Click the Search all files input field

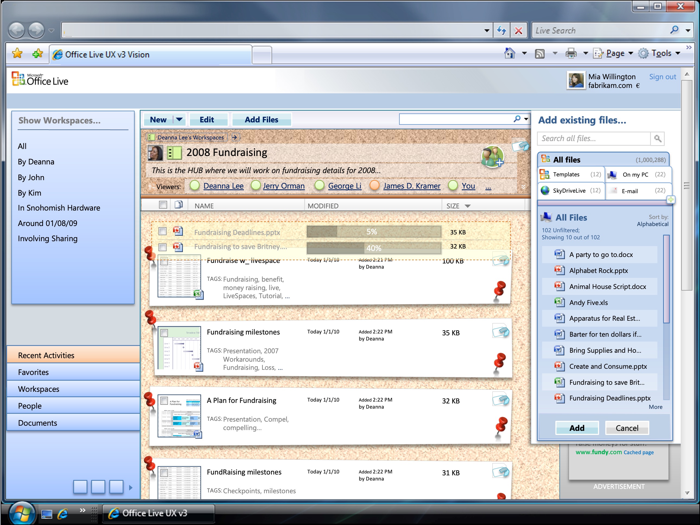pyautogui.click(x=594, y=139)
